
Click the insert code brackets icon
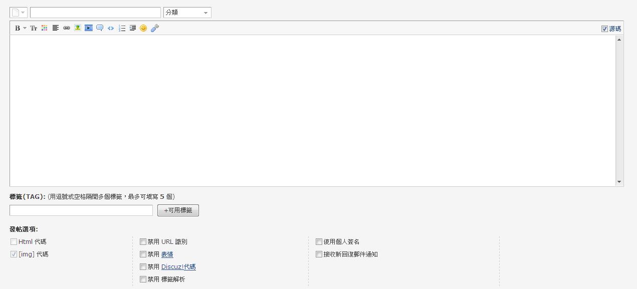[x=111, y=28]
